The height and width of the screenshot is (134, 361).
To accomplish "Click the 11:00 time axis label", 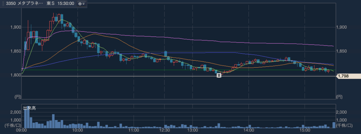I will click(134, 130).
